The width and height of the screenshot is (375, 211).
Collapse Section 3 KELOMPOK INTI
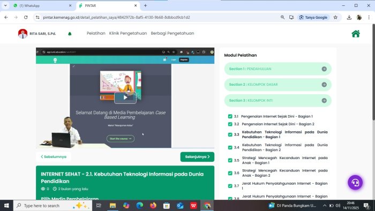(277, 100)
